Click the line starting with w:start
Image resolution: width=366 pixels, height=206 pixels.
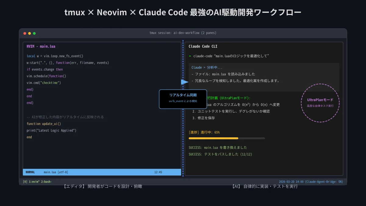[x=68, y=63]
